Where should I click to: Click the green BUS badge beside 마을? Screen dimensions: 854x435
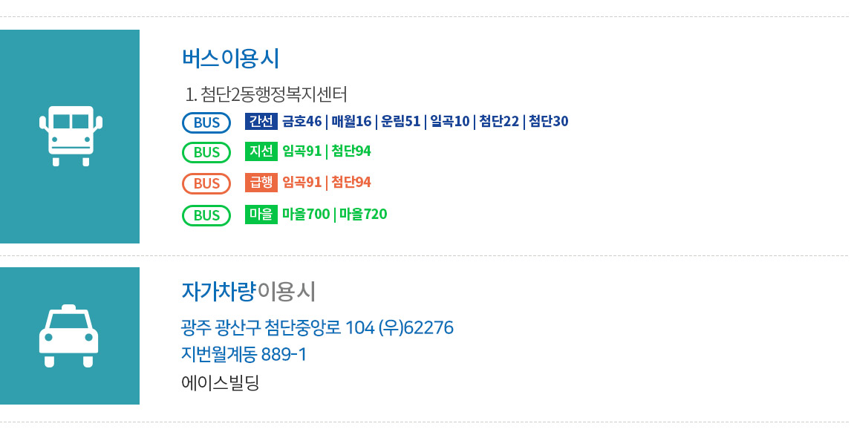coord(206,215)
